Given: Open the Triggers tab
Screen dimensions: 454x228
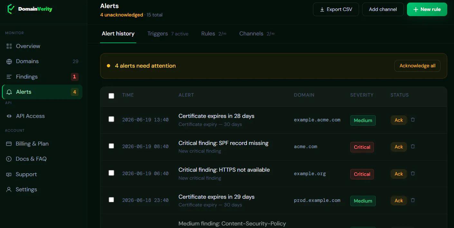Looking at the screenshot, I should pos(168,34).
